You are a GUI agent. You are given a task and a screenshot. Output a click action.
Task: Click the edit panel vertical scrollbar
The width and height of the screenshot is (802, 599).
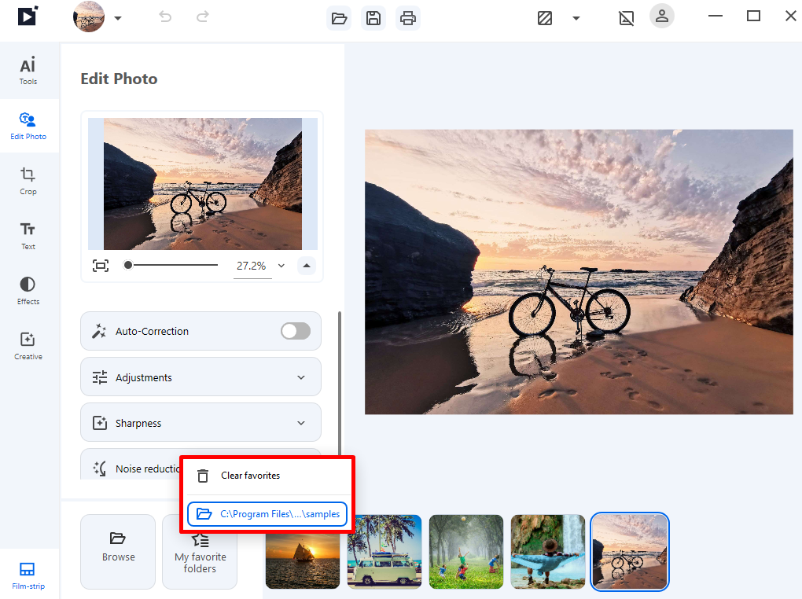340,383
